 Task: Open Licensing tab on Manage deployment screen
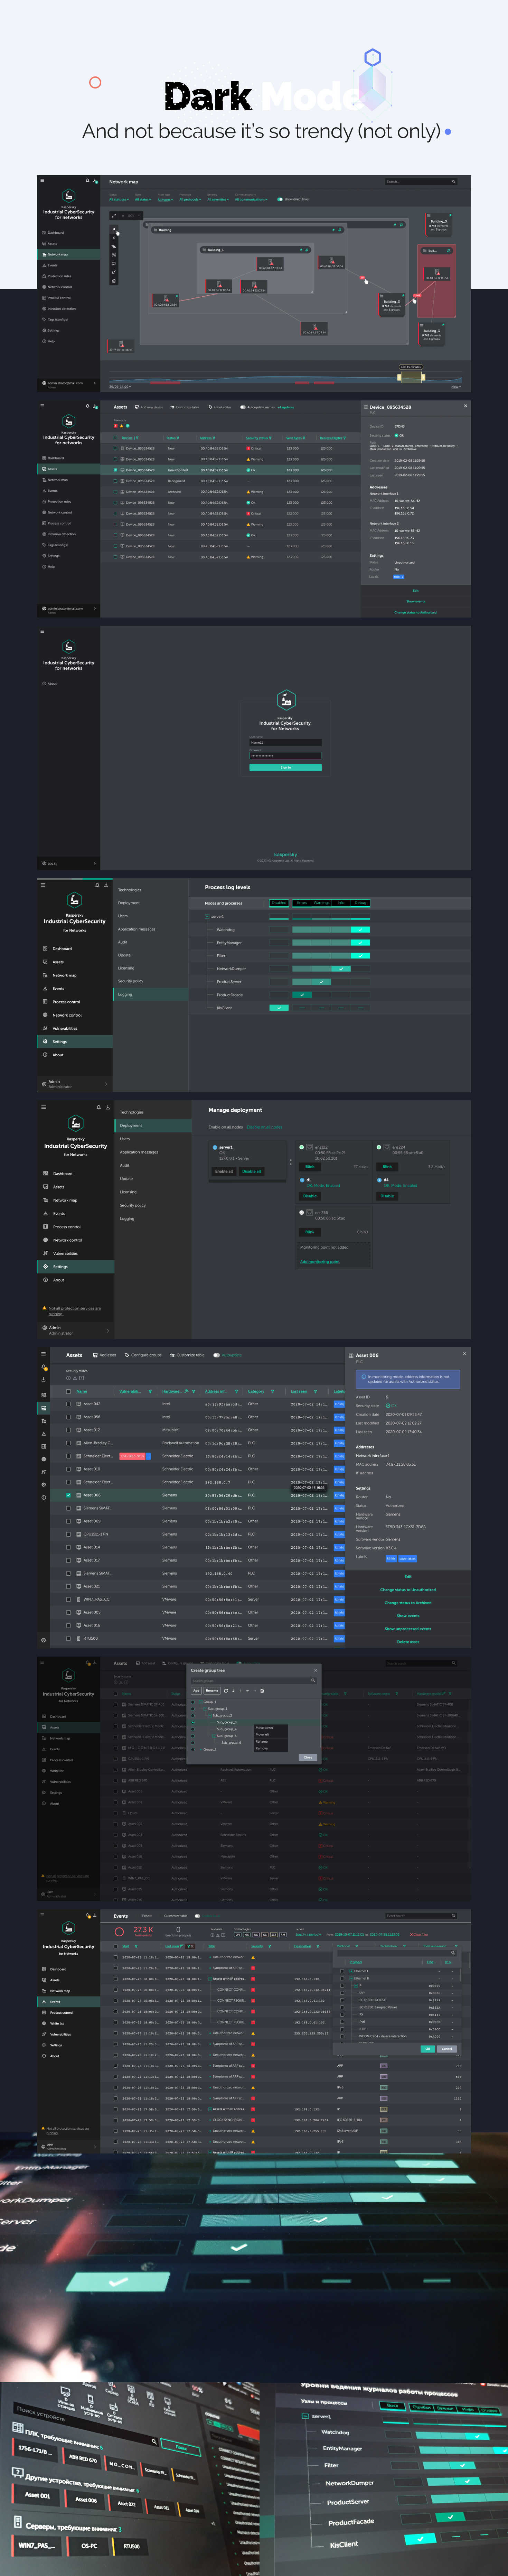pos(153,1192)
